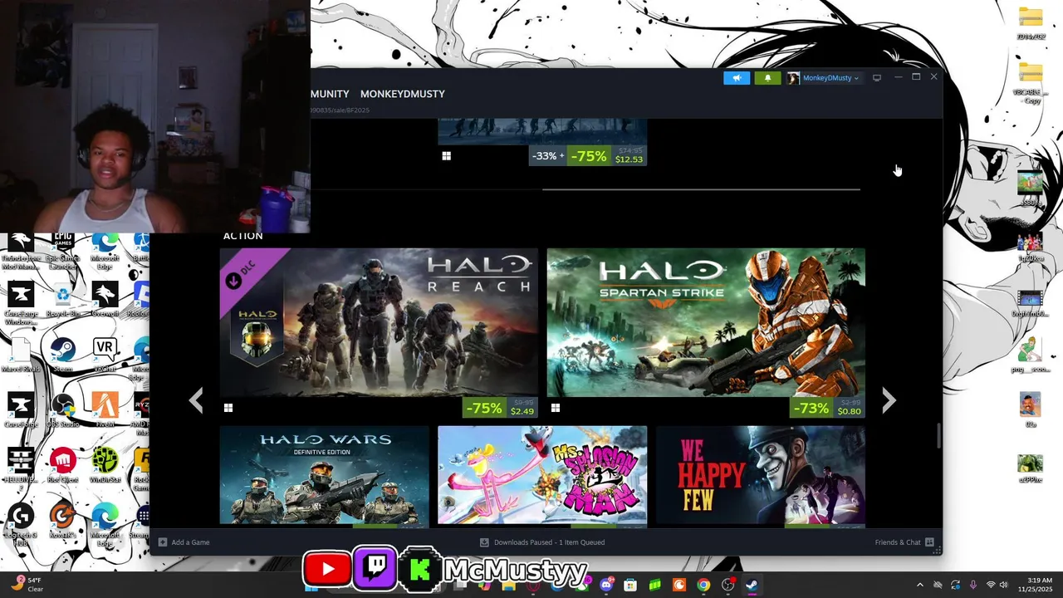Open the Ms. Splosion Man capsule
The width and height of the screenshot is (1063, 598).
pyautogui.click(x=542, y=475)
